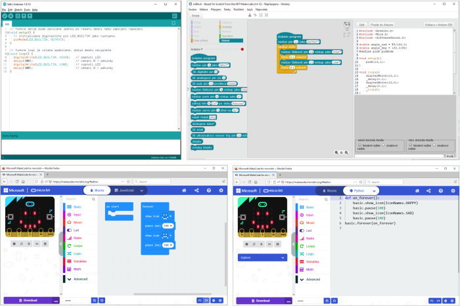The width and height of the screenshot is (460, 306).
Task: Open Variables category in right MakeCode toolbox
Action: [312, 261]
